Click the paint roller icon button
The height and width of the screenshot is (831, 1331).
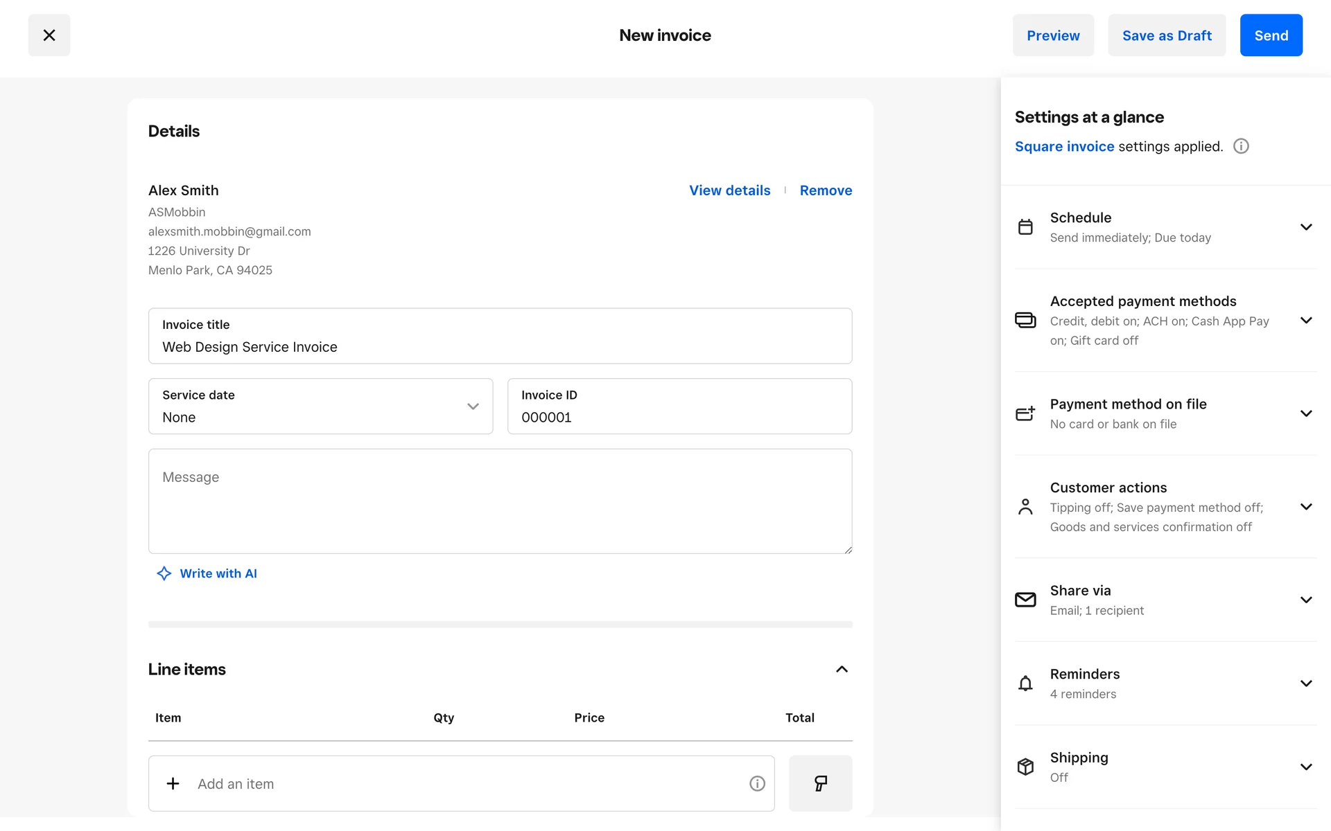click(820, 783)
